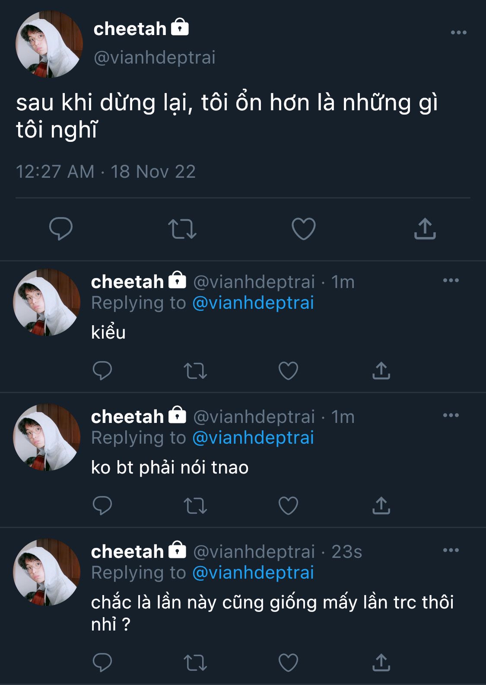Like the "ko bt phải nói tnao" tweet
486x685 pixels.
pos(288,506)
